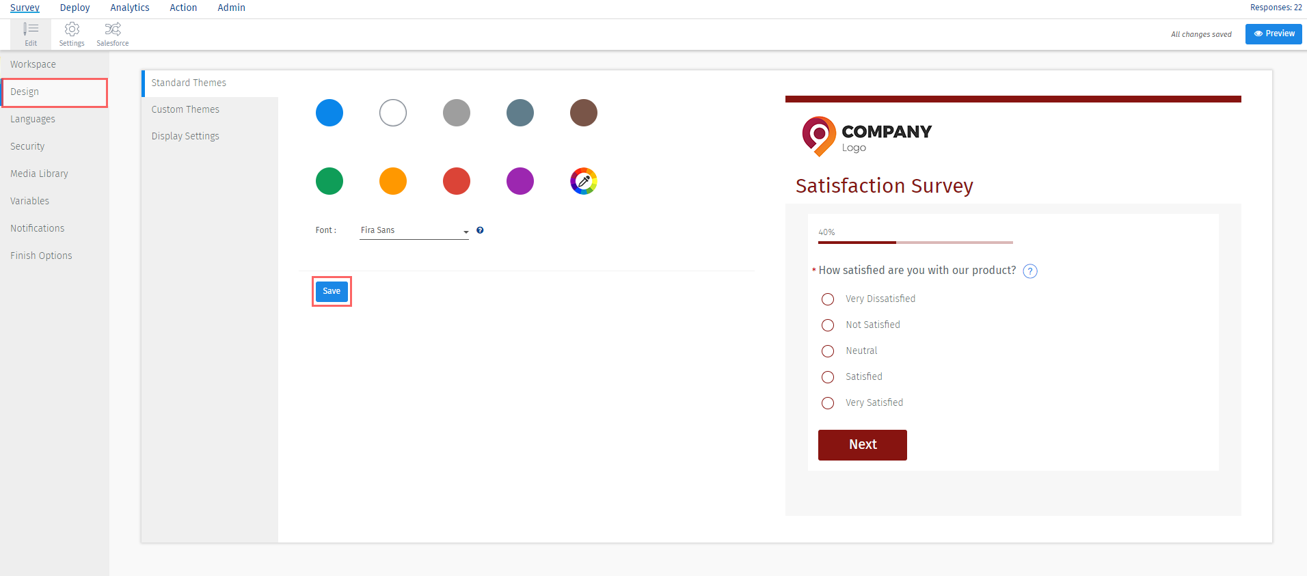Select the "Very Dissatisfied" radio option
The height and width of the screenshot is (576, 1307).
(828, 299)
